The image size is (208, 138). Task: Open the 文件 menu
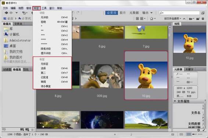tap(5, 8)
